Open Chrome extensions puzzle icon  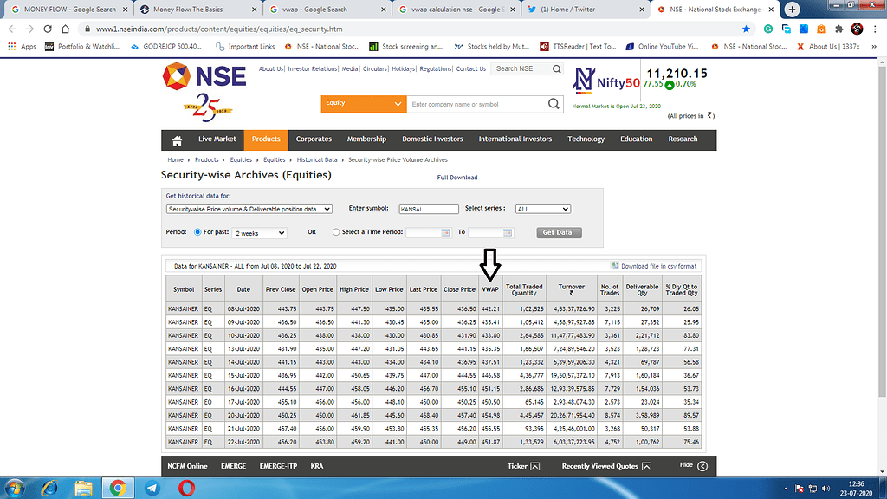[839, 28]
